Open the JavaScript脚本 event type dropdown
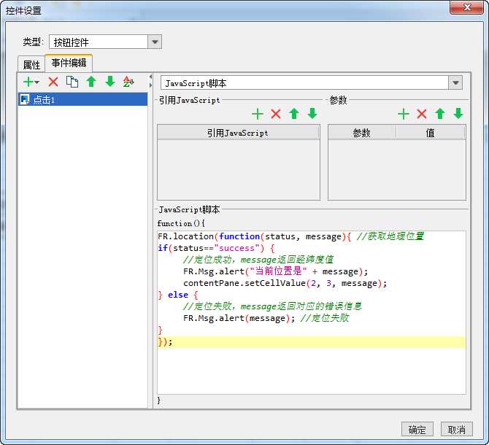The height and width of the screenshot is (445, 489). (x=455, y=83)
